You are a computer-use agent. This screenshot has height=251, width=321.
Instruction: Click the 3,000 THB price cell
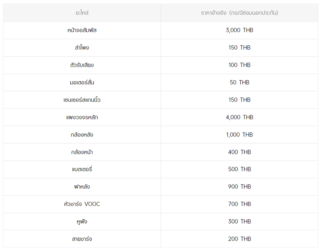click(239, 30)
